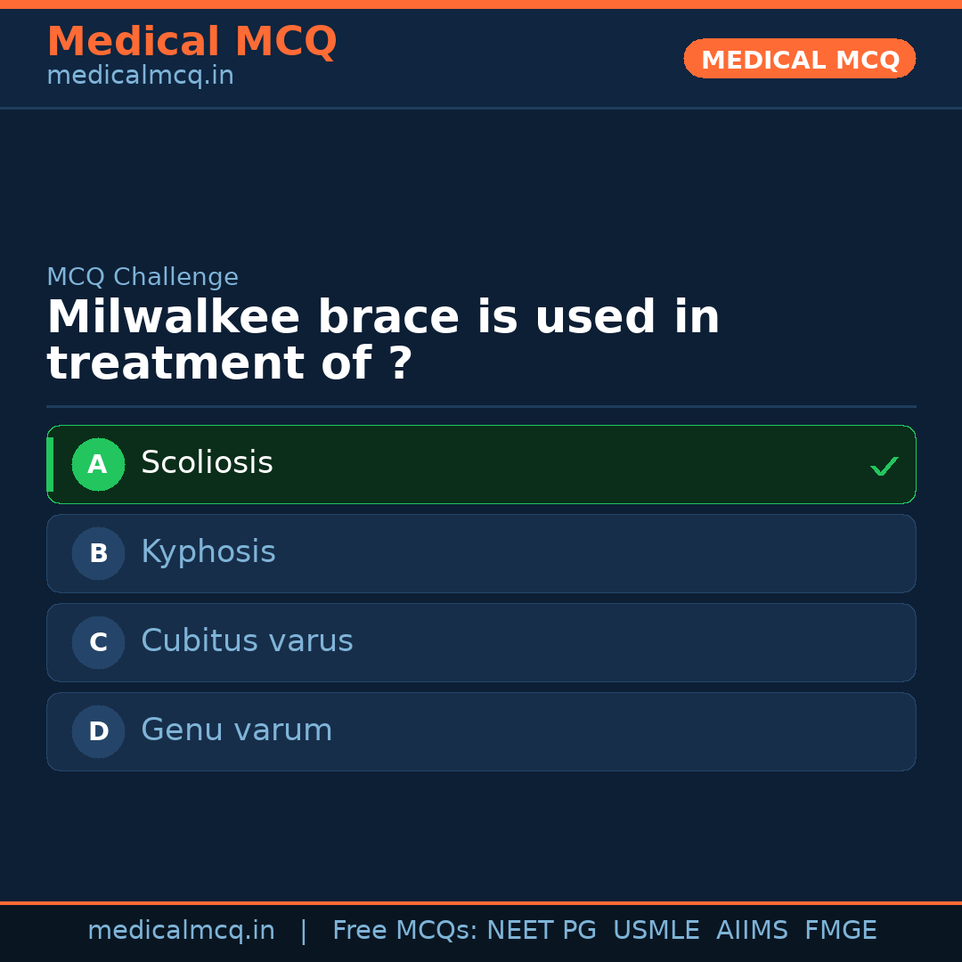Select the Genu varum answer text
This screenshot has width=962, height=962.
(236, 730)
